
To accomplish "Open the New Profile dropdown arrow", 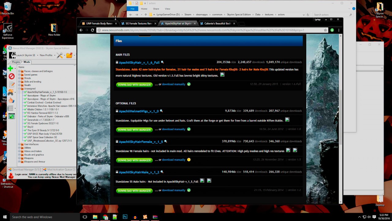I will point(55,55).
